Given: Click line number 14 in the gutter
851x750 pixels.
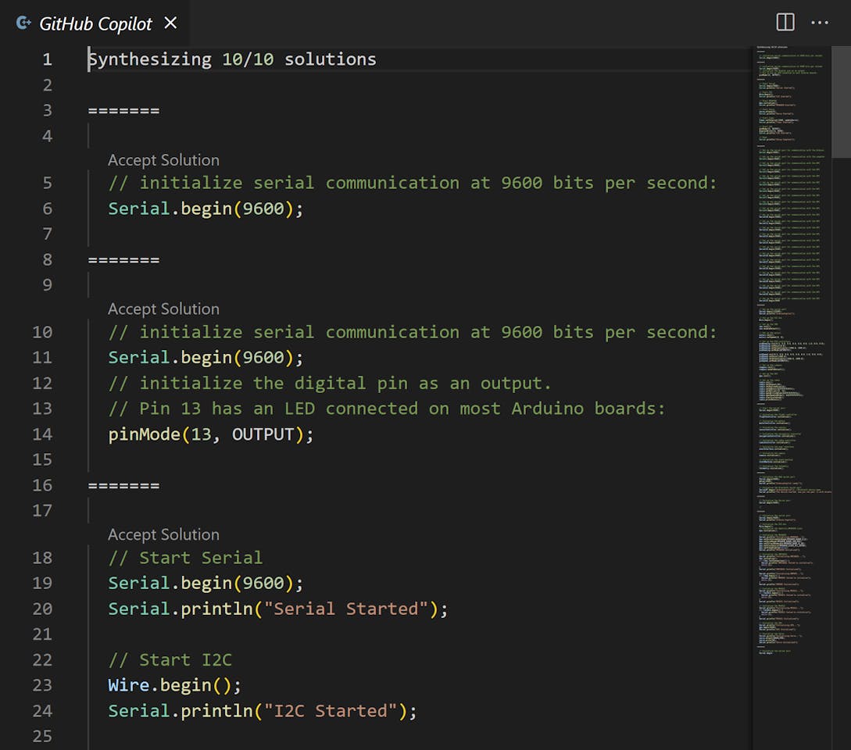Looking at the screenshot, I should [x=42, y=434].
